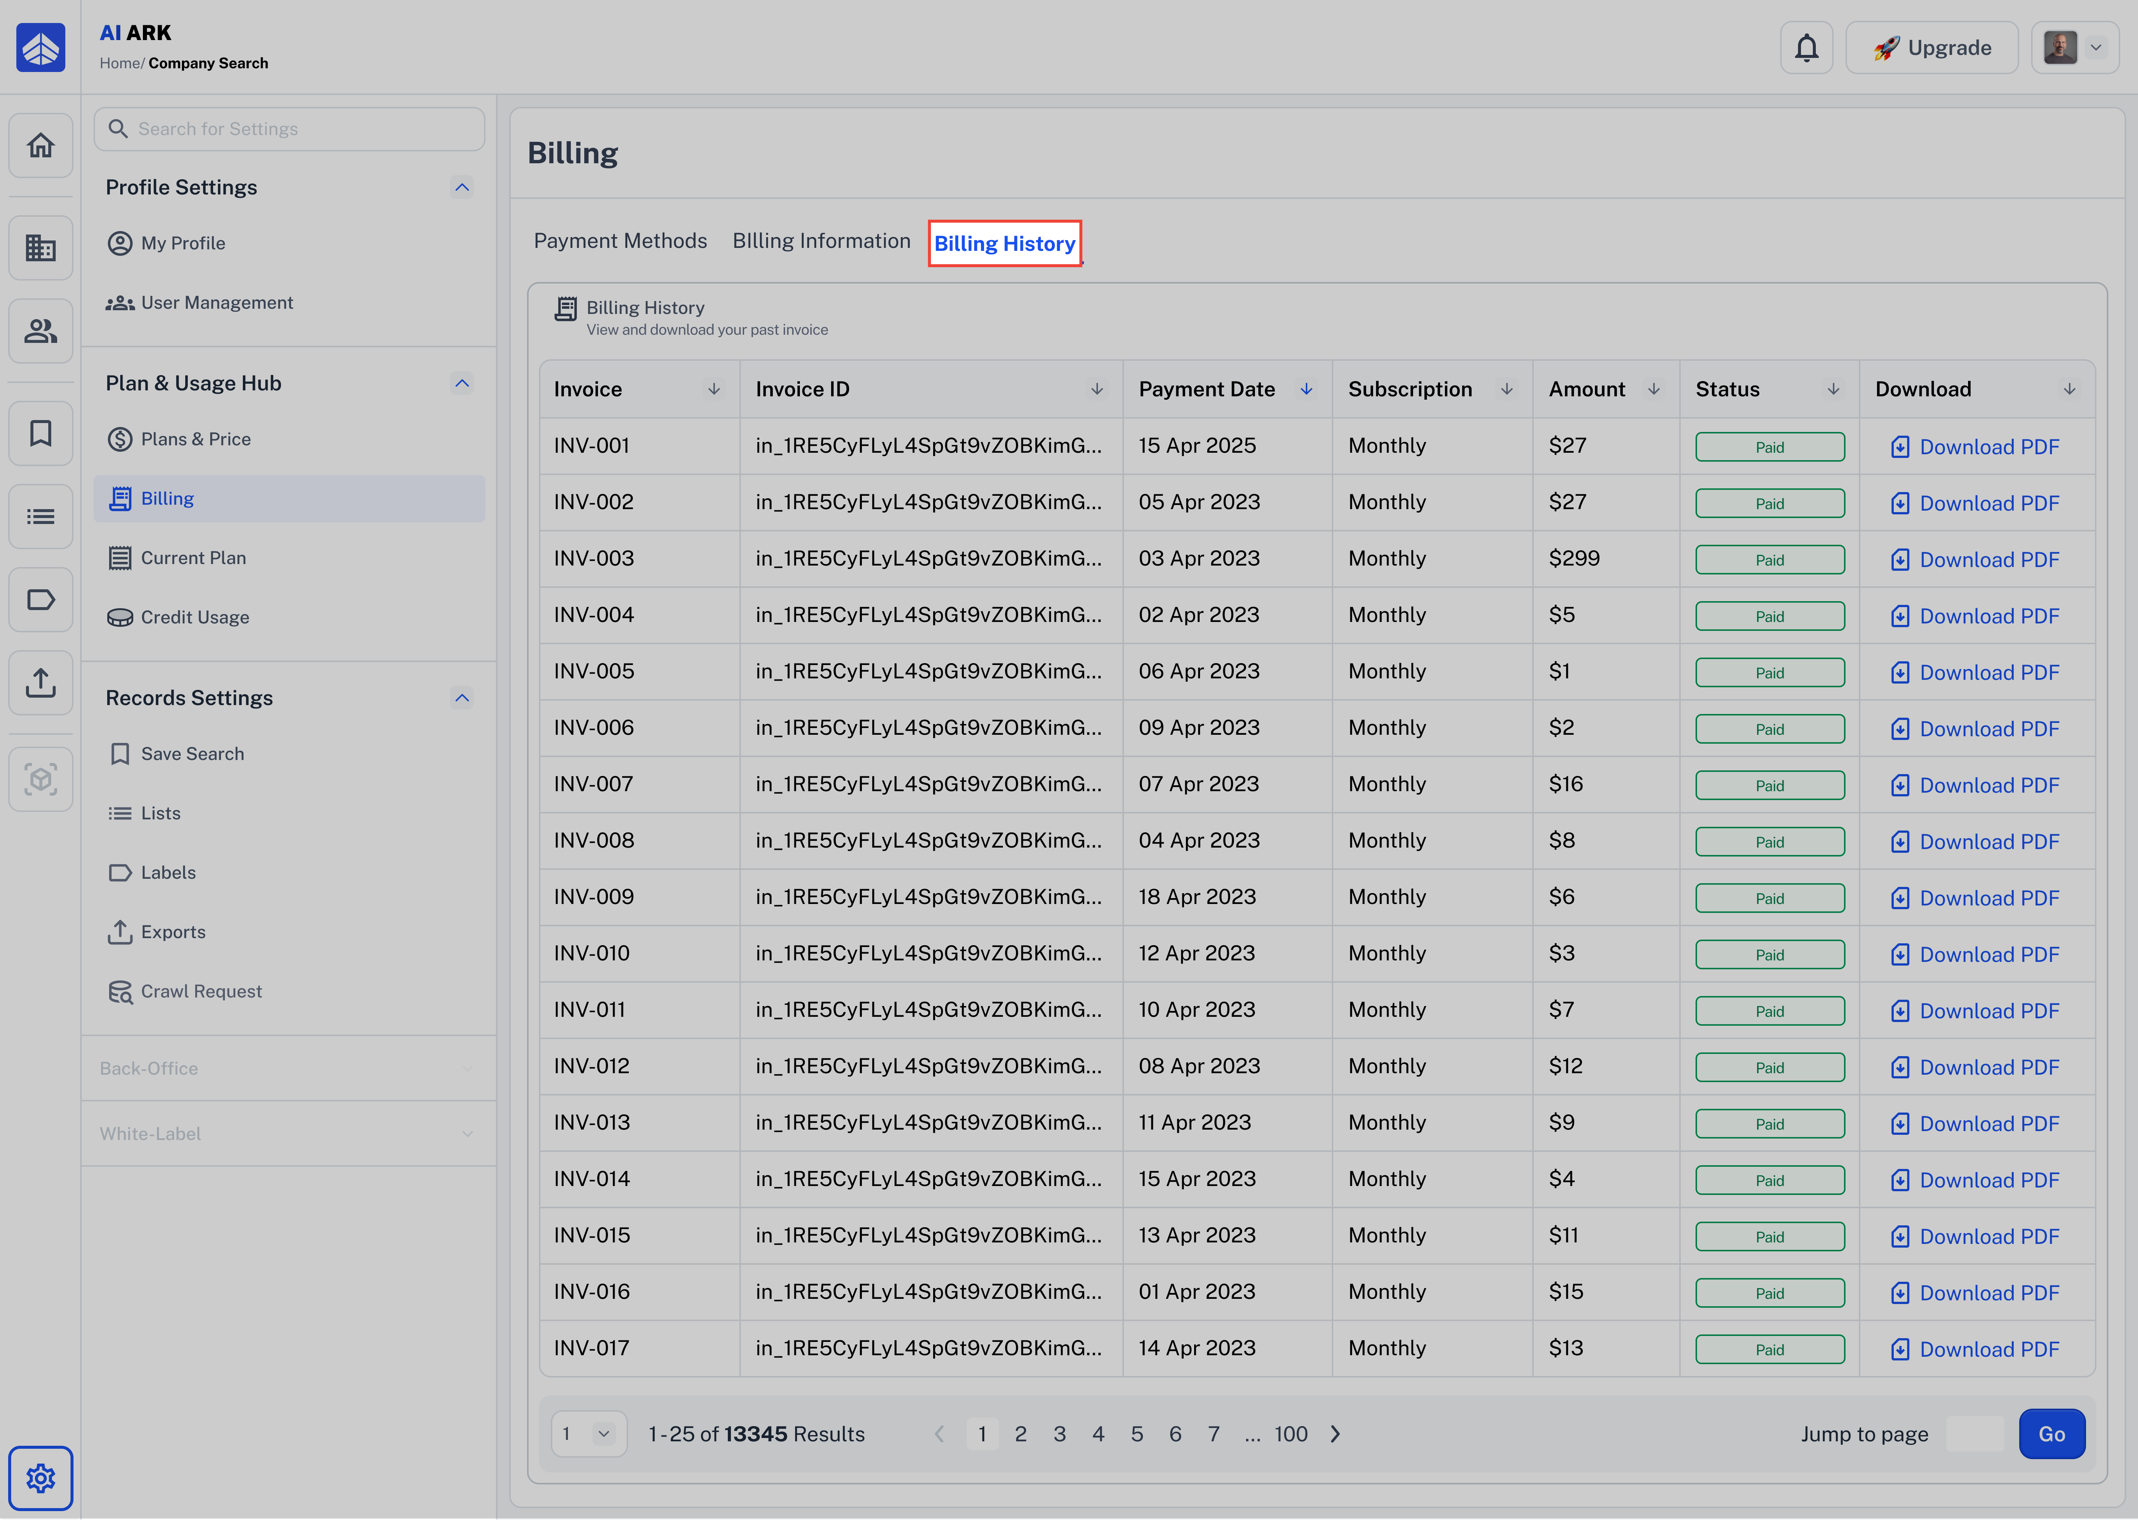This screenshot has height=1520, width=2138.
Task: Open the Company building icon in rail
Action: pos(40,247)
